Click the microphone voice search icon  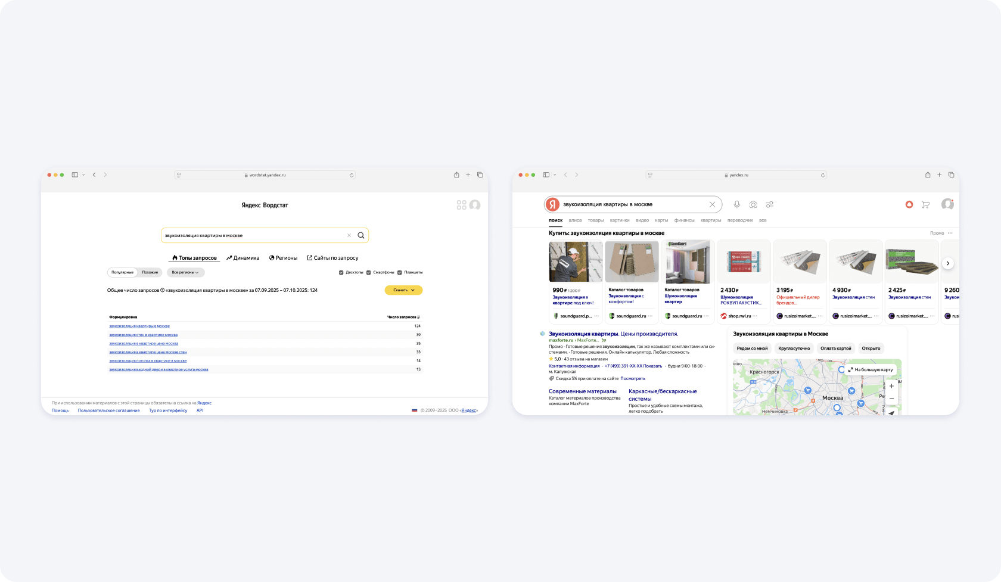pos(737,204)
